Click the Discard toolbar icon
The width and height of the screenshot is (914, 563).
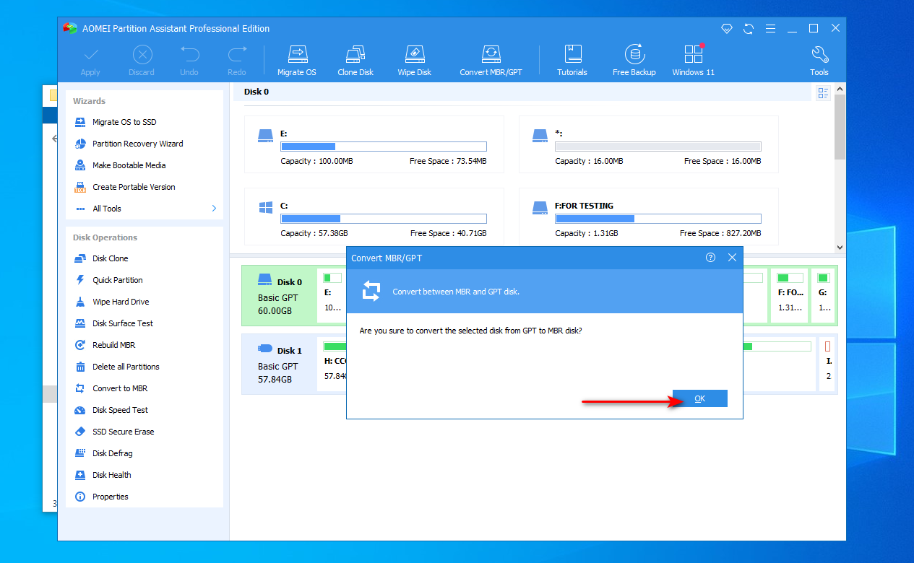[x=142, y=61]
